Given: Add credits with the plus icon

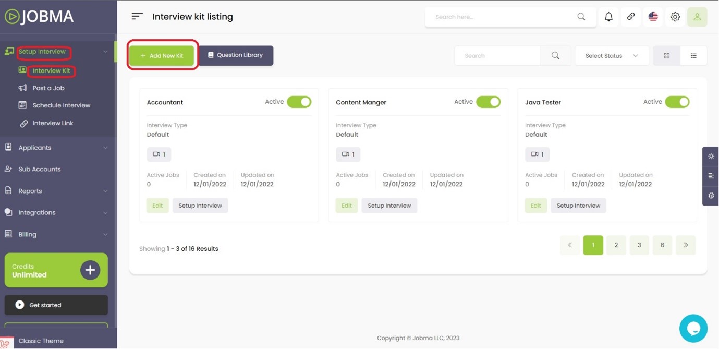Looking at the screenshot, I should tap(90, 270).
